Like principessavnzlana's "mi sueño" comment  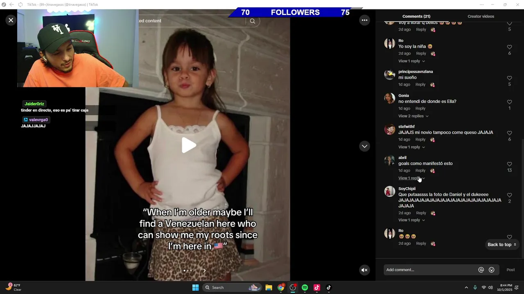(509, 78)
